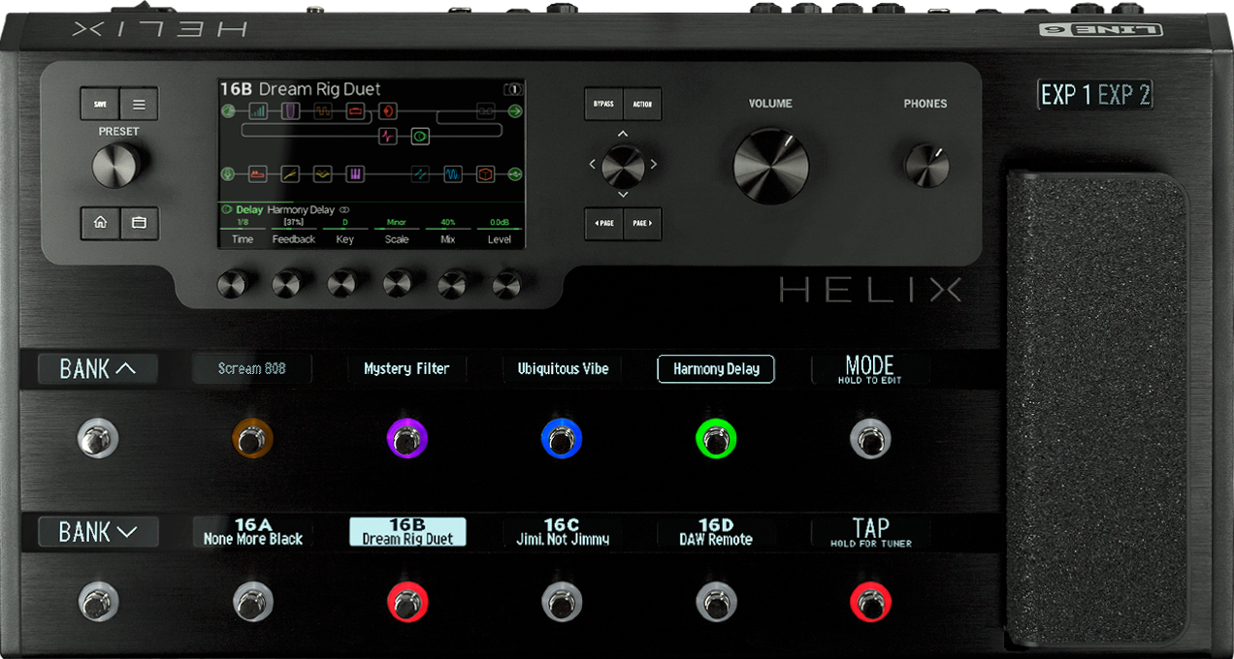Select the microphone input block on path 2
Viewport: 1234px width, 659px height.
click(227, 174)
